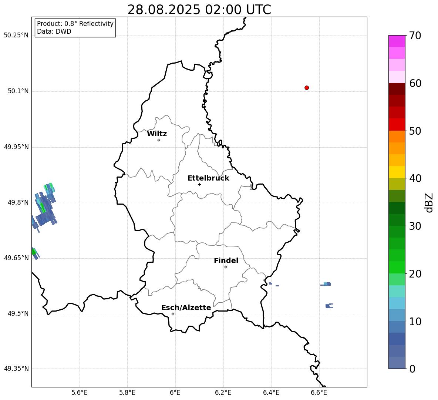Click the orange swatch just below 50
Screen dimensions: 438x400
pos(397,136)
